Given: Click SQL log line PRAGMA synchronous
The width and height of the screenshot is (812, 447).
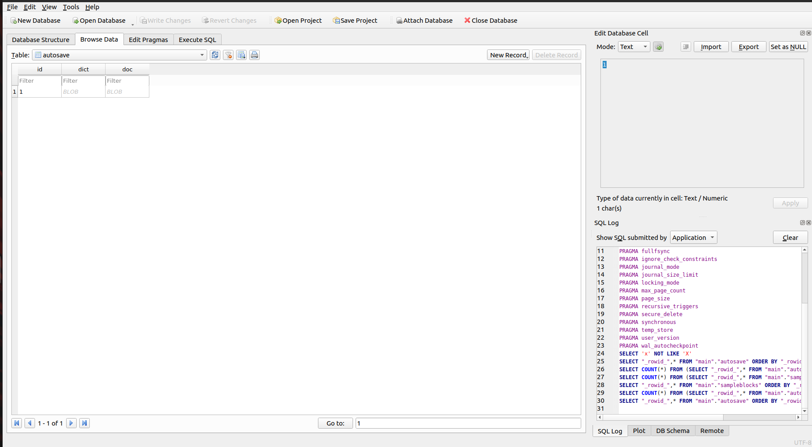Looking at the screenshot, I should click(647, 322).
